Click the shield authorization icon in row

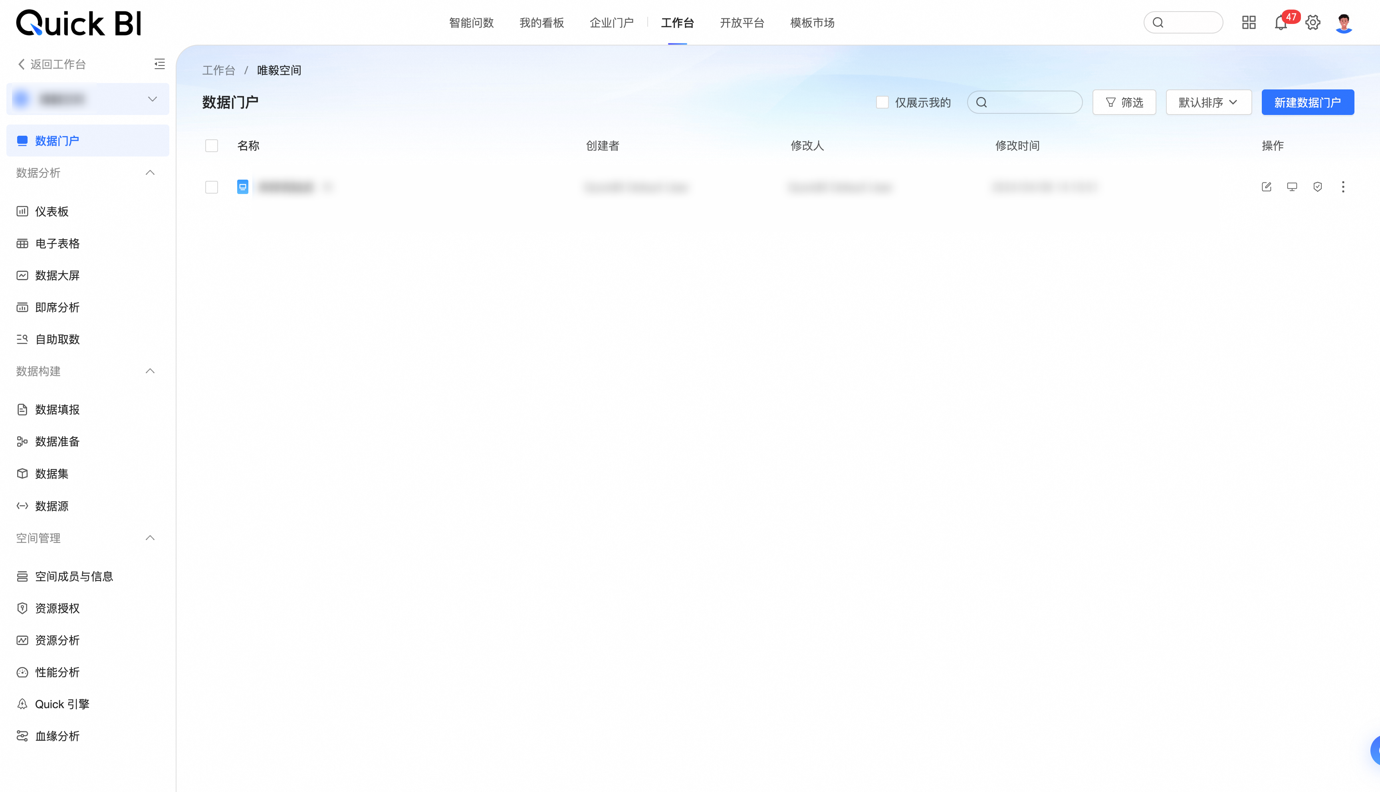click(1317, 187)
